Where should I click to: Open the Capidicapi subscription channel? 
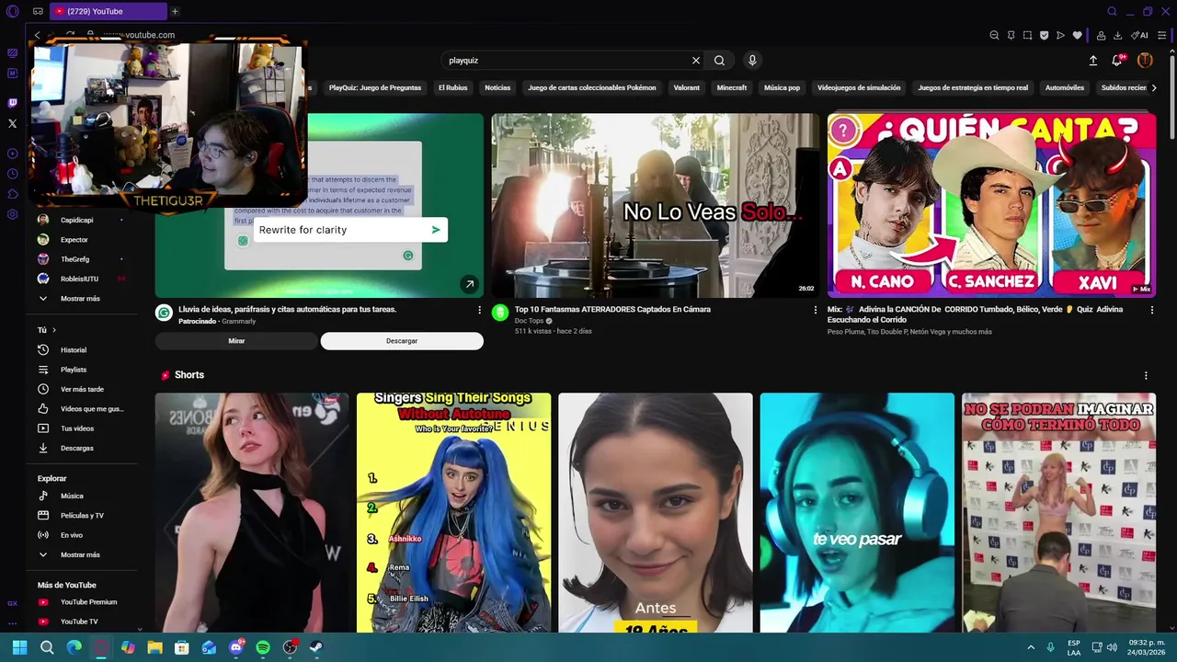point(77,221)
